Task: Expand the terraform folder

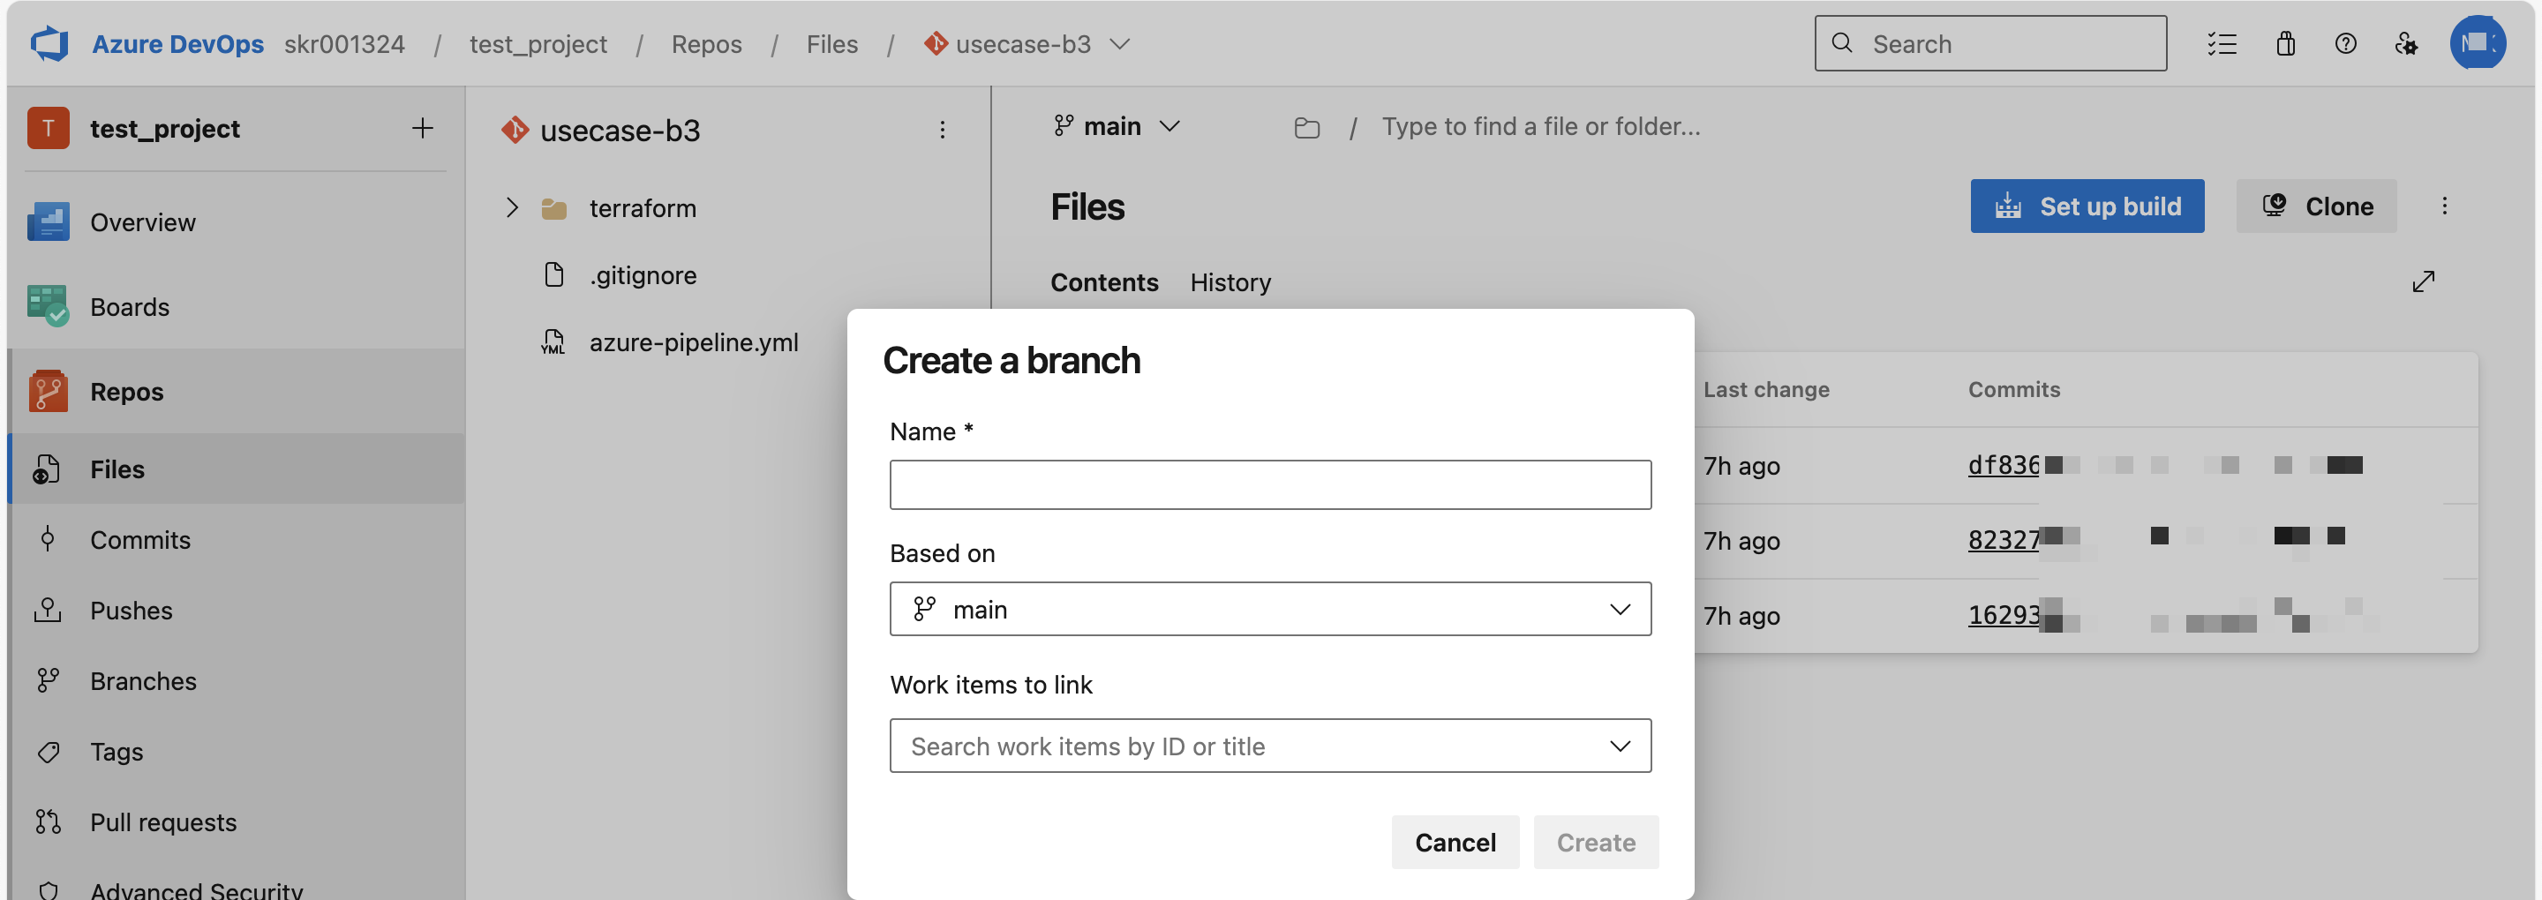Action: tap(511, 207)
